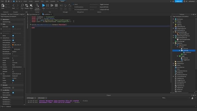This screenshot has width=197, height=111.
Task: Open the All Messages dropdown in Output
Action: pyautogui.click(x=31, y=98)
